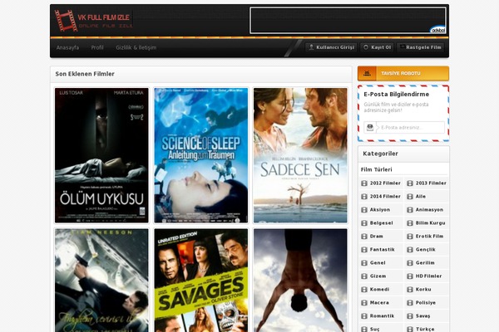Click the Tavsiye Robotu robot icon
Image resolution: width=499 pixels, height=332 pixels.
(367, 73)
